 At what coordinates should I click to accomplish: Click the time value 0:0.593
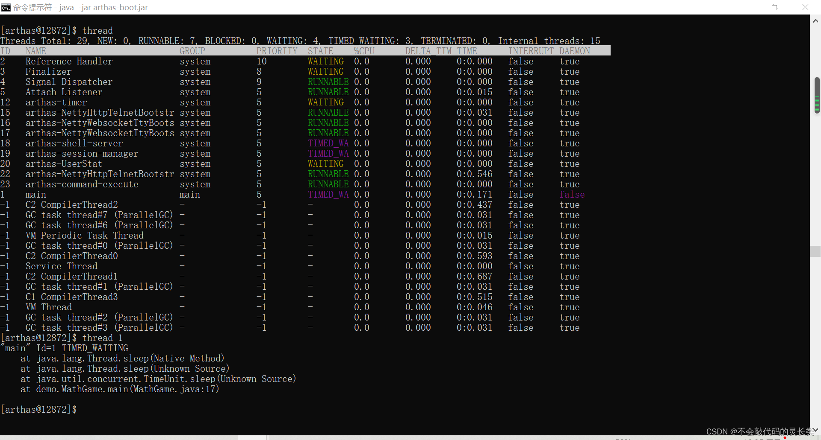point(474,256)
